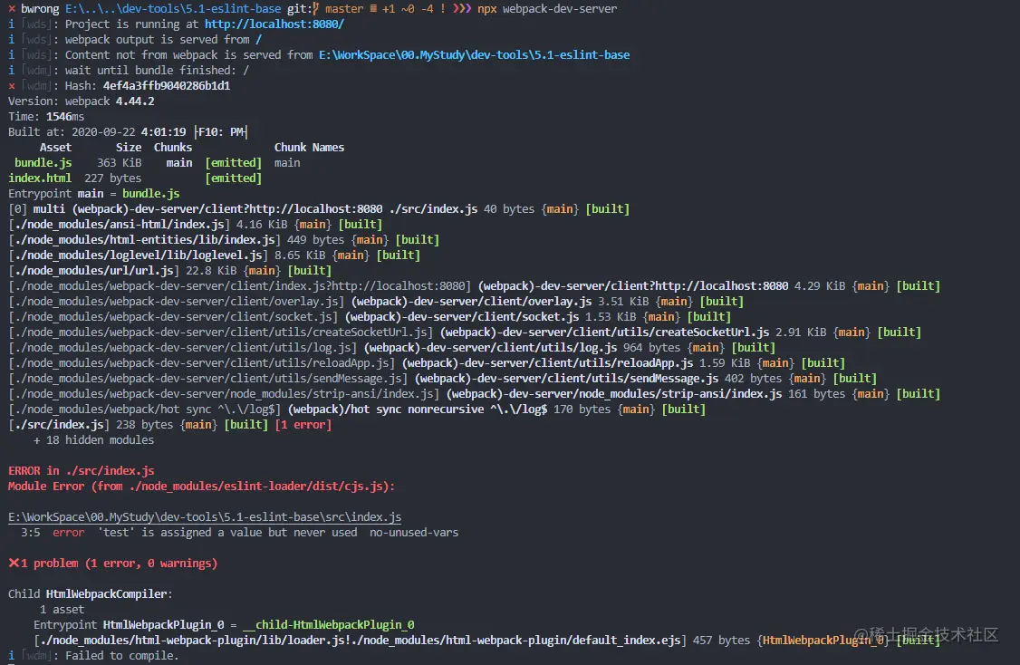Click the red x beside the Hash line
Viewport: 1020px width, 665px height.
[x=12, y=85]
